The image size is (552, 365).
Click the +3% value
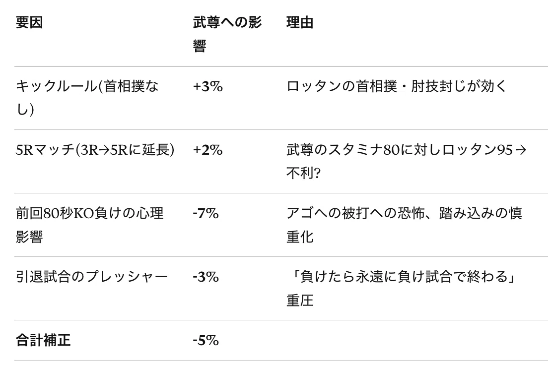pyautogui.click(x=207, y=86)
